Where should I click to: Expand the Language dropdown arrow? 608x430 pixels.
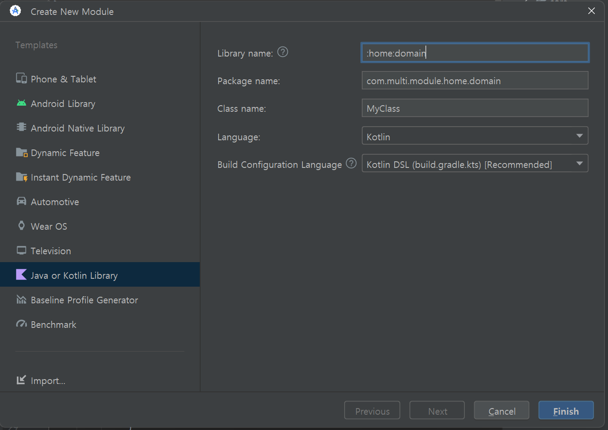pyautogui.click(x=579, y=136)
